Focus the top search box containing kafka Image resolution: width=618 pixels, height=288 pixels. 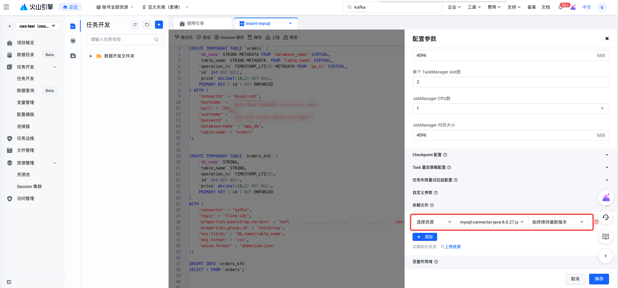(x=393, y=7)
